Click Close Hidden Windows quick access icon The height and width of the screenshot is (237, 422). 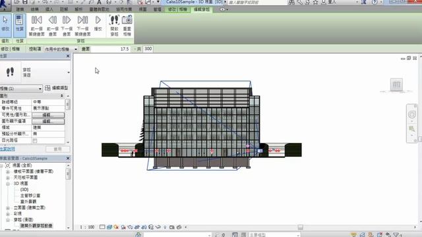140,2
